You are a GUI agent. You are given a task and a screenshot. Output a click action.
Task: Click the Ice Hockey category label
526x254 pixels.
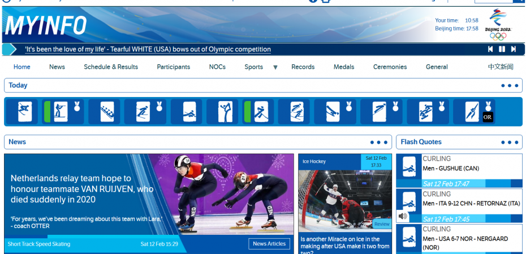coord(314,161)
